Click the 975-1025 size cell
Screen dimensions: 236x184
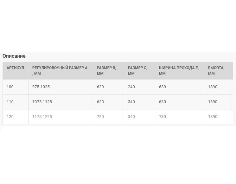coord(61,87)
